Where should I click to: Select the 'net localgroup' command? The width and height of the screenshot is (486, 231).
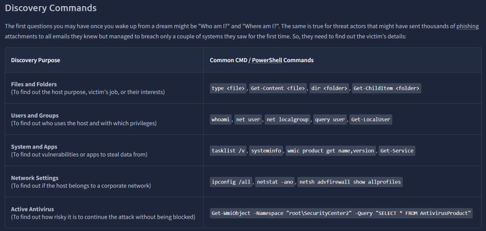point(288,120)
